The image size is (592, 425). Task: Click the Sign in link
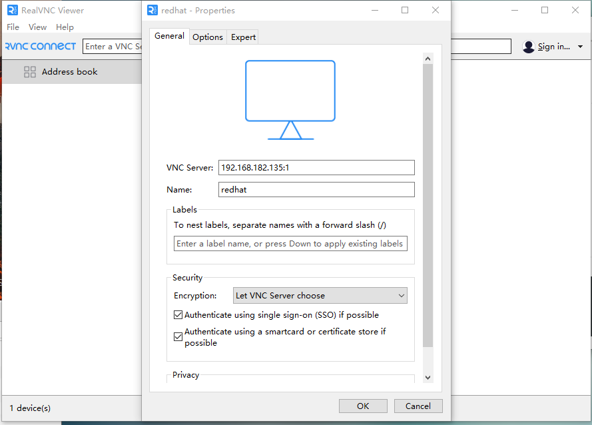pos(553,47)
